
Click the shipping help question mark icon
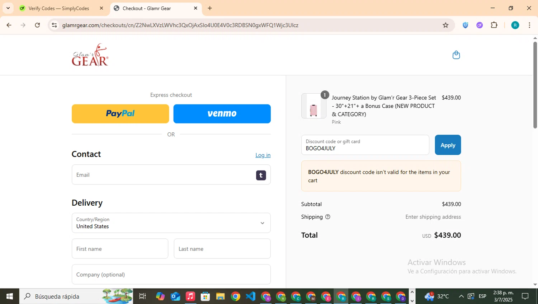tap(327, 217)
